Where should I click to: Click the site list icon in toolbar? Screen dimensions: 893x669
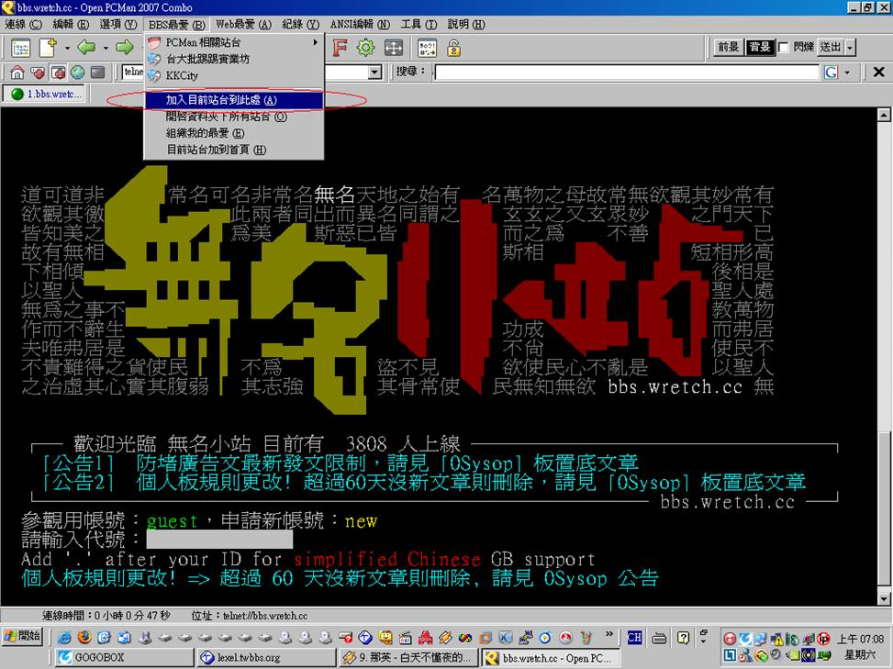pyautogui.click(x=20, y=48)
